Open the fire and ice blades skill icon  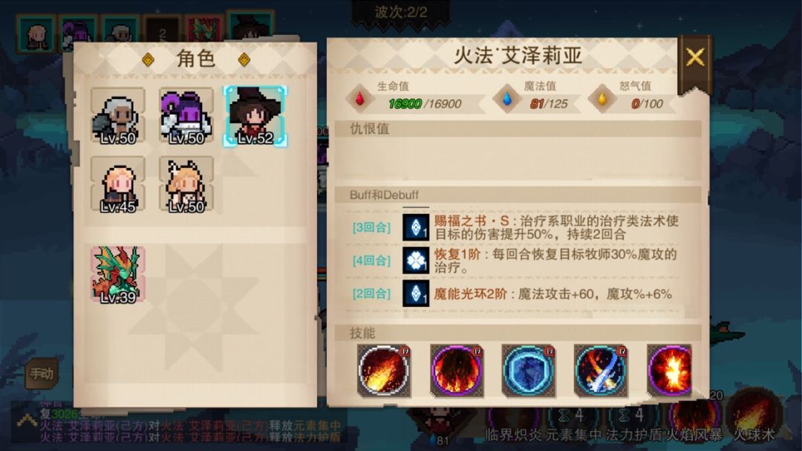coord(601,371)
